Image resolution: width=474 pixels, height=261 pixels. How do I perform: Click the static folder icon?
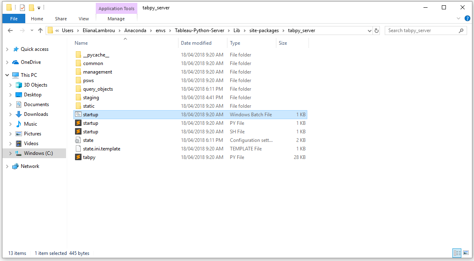pyautogui.click(x=78, y=106)
